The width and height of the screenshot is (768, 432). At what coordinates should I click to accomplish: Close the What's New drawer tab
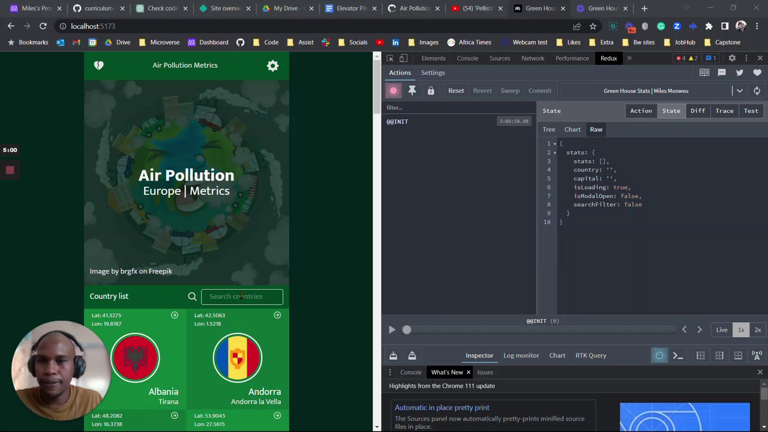(469, 373)
